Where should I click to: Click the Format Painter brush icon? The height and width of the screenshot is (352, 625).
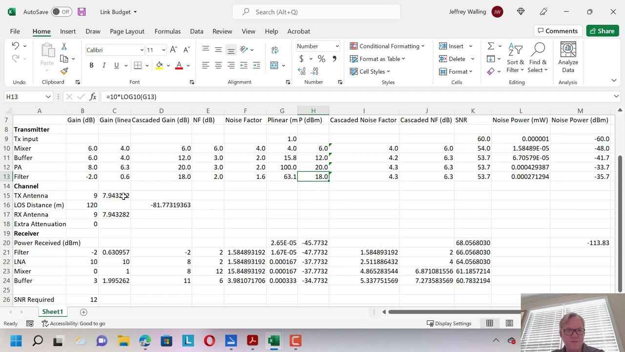click(64, 71)
